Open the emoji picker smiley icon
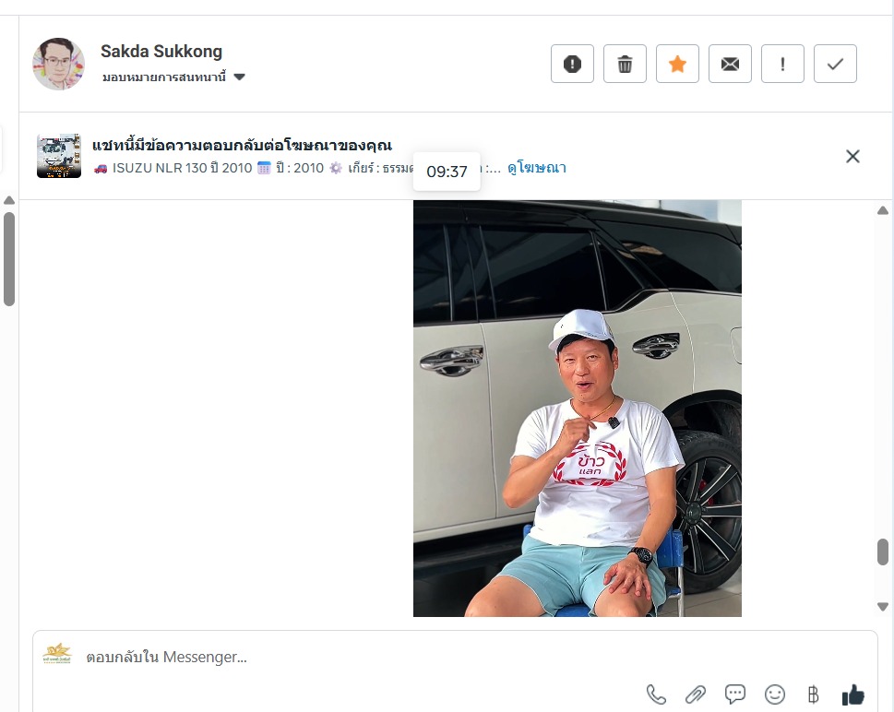894x712 pixels. click(x=774, y=694)
